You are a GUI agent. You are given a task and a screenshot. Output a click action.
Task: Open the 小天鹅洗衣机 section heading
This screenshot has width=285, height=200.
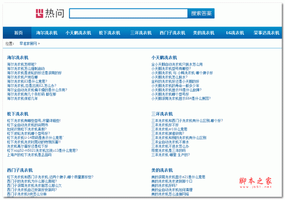click(164, 58)
